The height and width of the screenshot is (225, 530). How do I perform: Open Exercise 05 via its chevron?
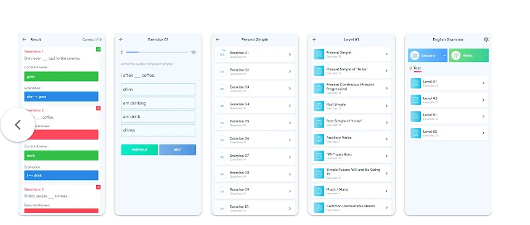tap(290, 123)
